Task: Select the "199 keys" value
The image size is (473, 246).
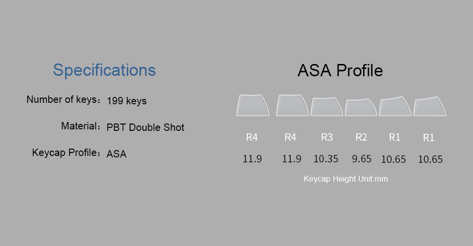Action: [127, 101]
